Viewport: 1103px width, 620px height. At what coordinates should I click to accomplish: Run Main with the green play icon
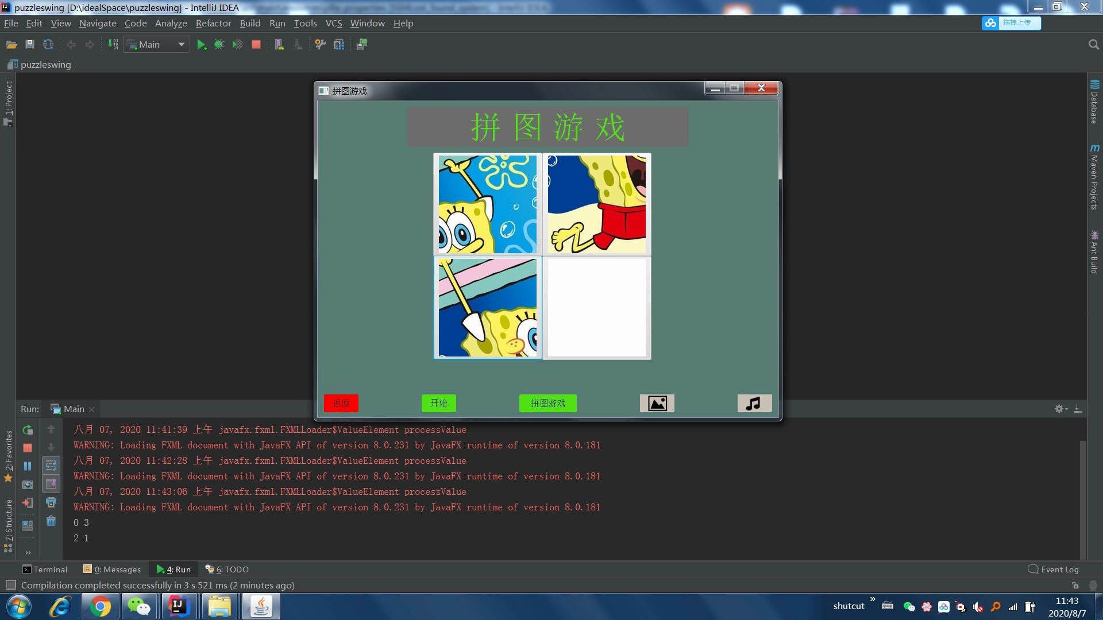click(x=201, y=45)
